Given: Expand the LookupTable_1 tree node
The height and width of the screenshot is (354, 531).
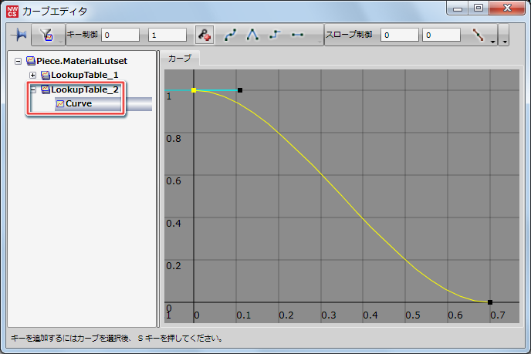Looking at the screenshot, I should click(x=32, y=76).
